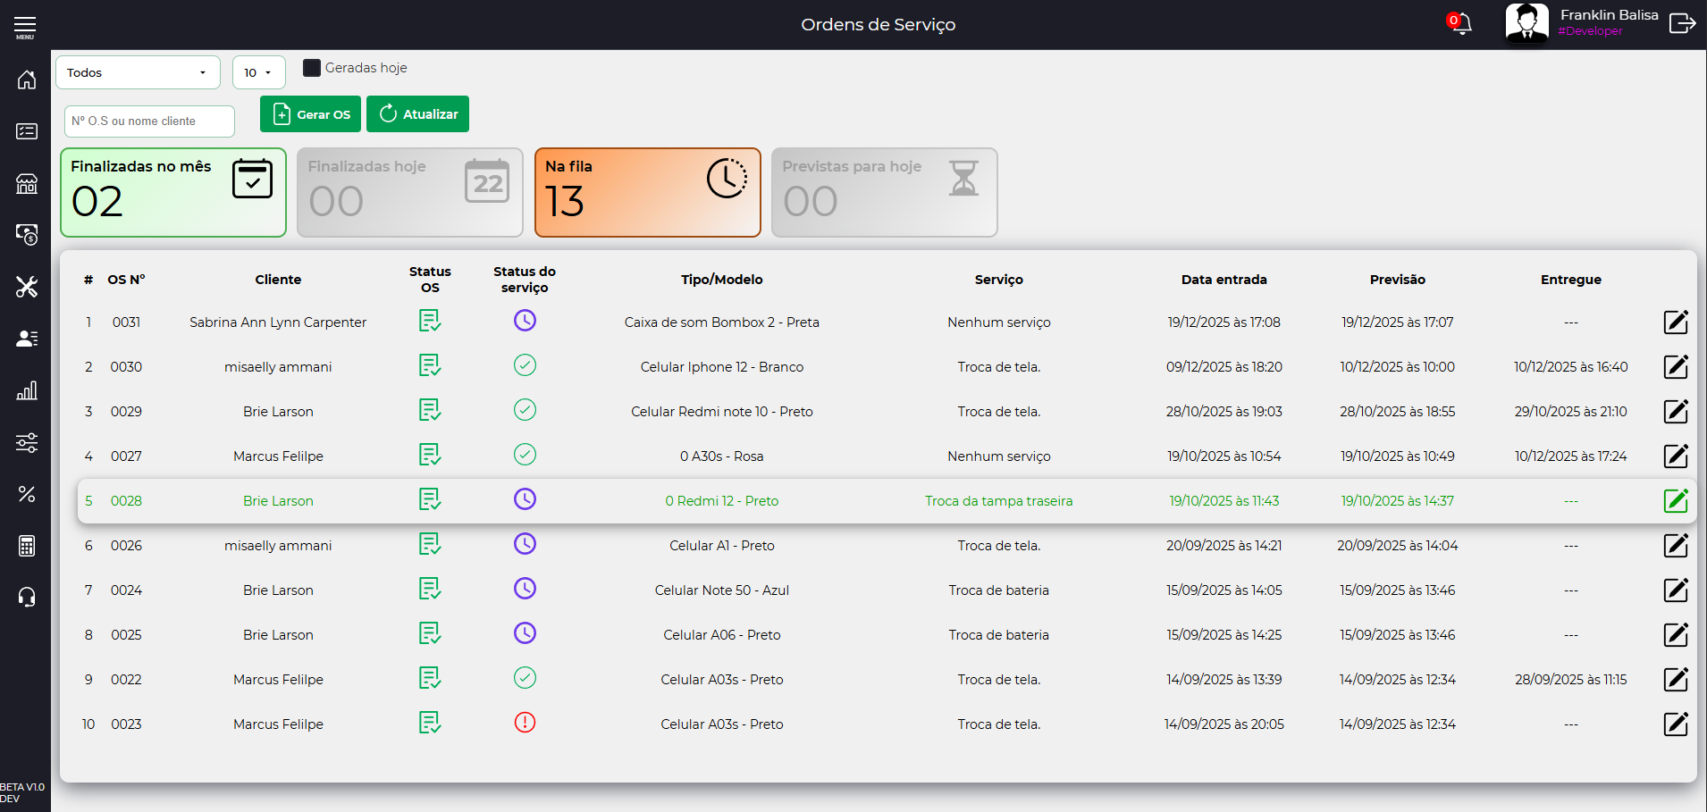Click the OS number or client search field
1707x812 pixels.
pyautogui.click(x=149, y=121)
